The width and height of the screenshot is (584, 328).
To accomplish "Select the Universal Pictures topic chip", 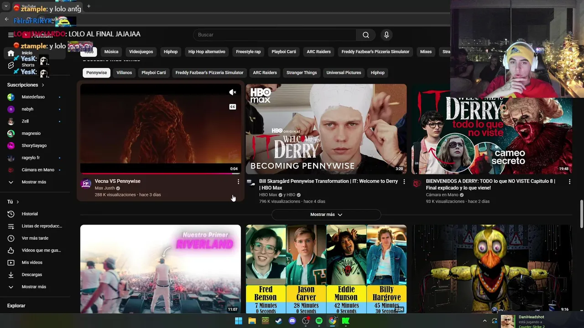I will pos(344,72).
